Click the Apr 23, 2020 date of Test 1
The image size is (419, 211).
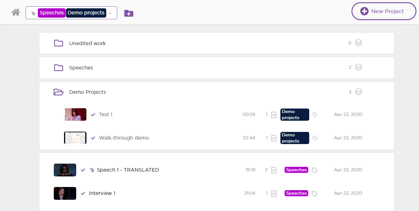348,114
